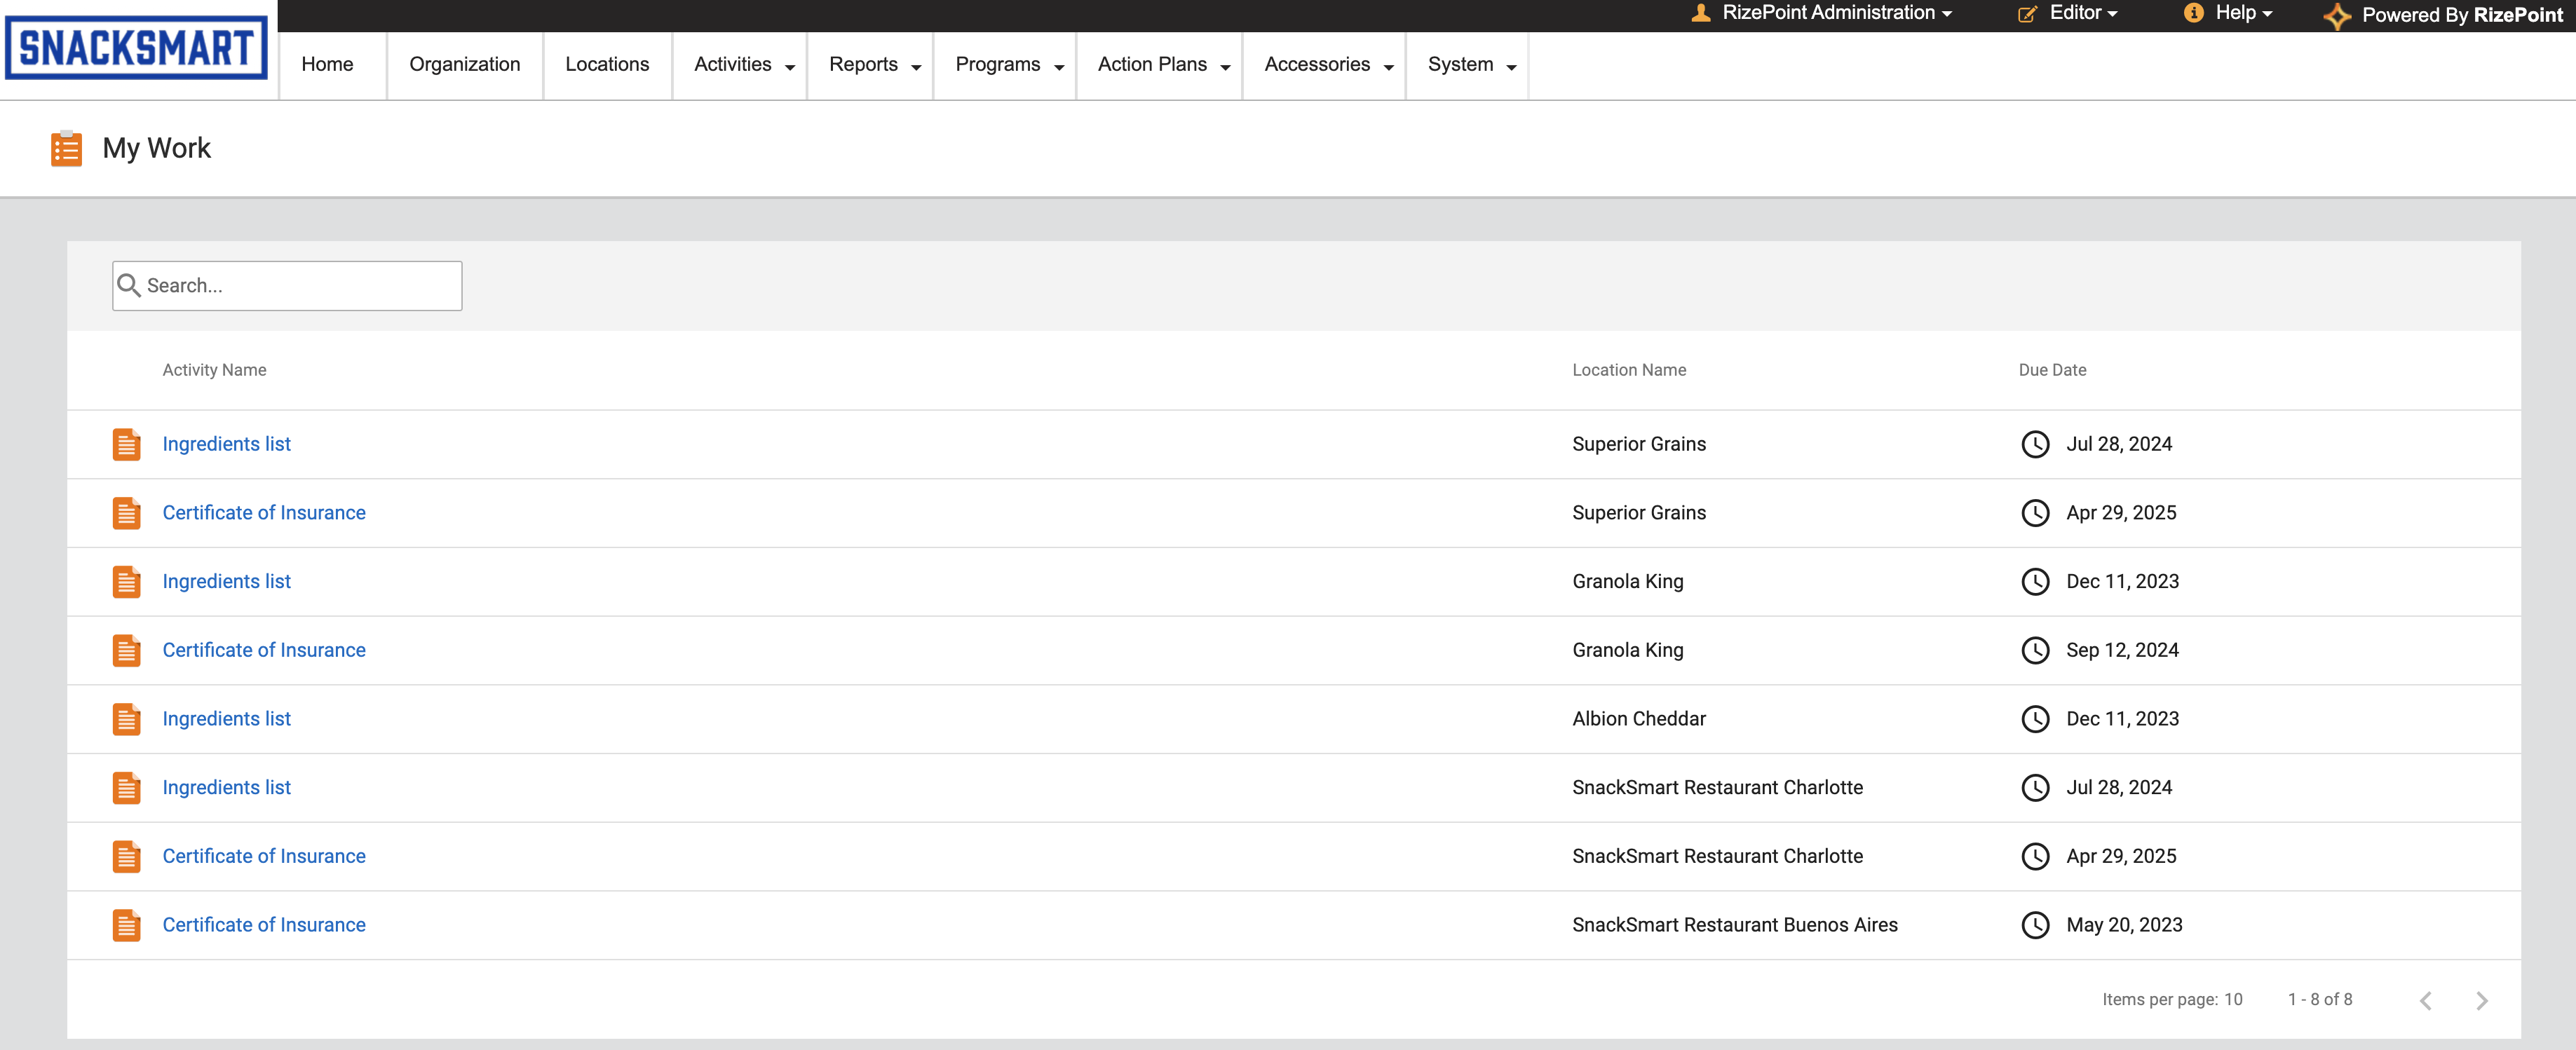The image size is (2576, 1050).
Task: Select the Locations menu item
Action: 607,65
